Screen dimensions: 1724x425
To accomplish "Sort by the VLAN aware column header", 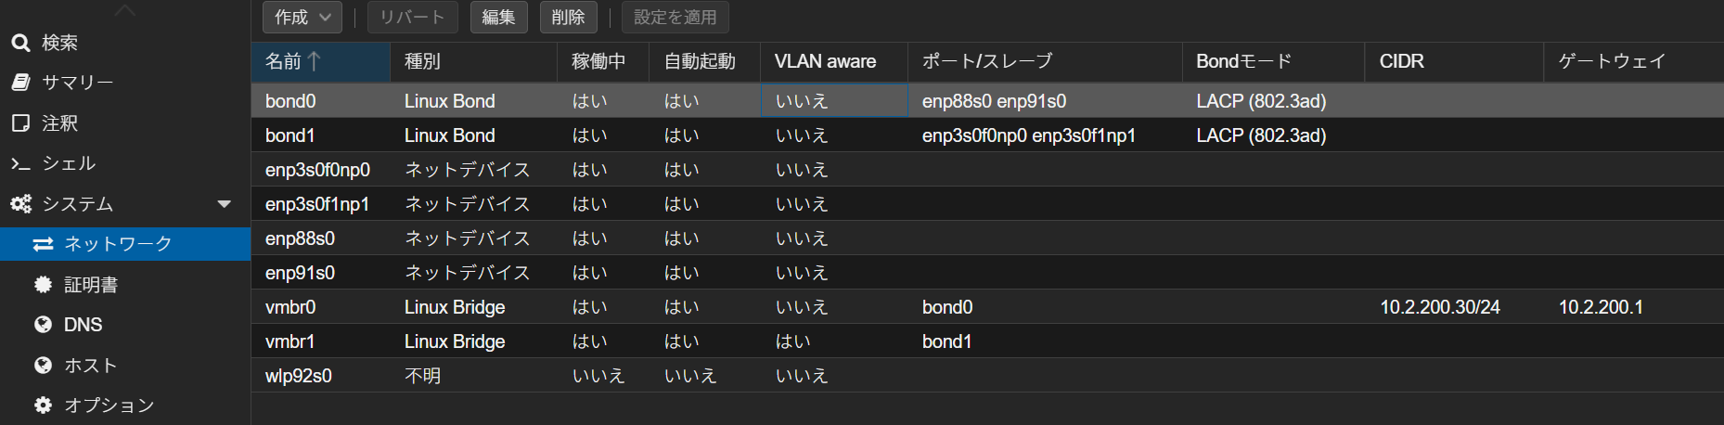I will [833, 61].
